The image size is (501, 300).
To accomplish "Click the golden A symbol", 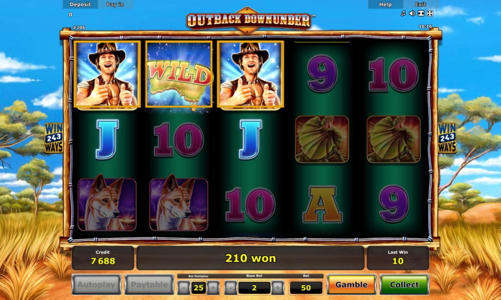I will point(322,204).
